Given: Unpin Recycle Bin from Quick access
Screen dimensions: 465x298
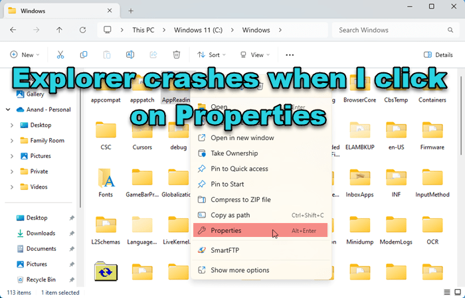Looking at the screenshot, I should click(x=72, y=279).
